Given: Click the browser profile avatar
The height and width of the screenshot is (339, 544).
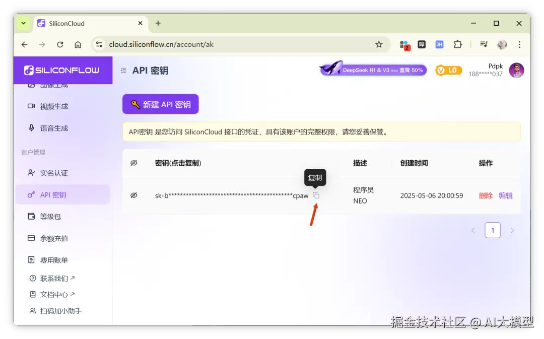Looking at the screenshot, I should pos(502,44).
